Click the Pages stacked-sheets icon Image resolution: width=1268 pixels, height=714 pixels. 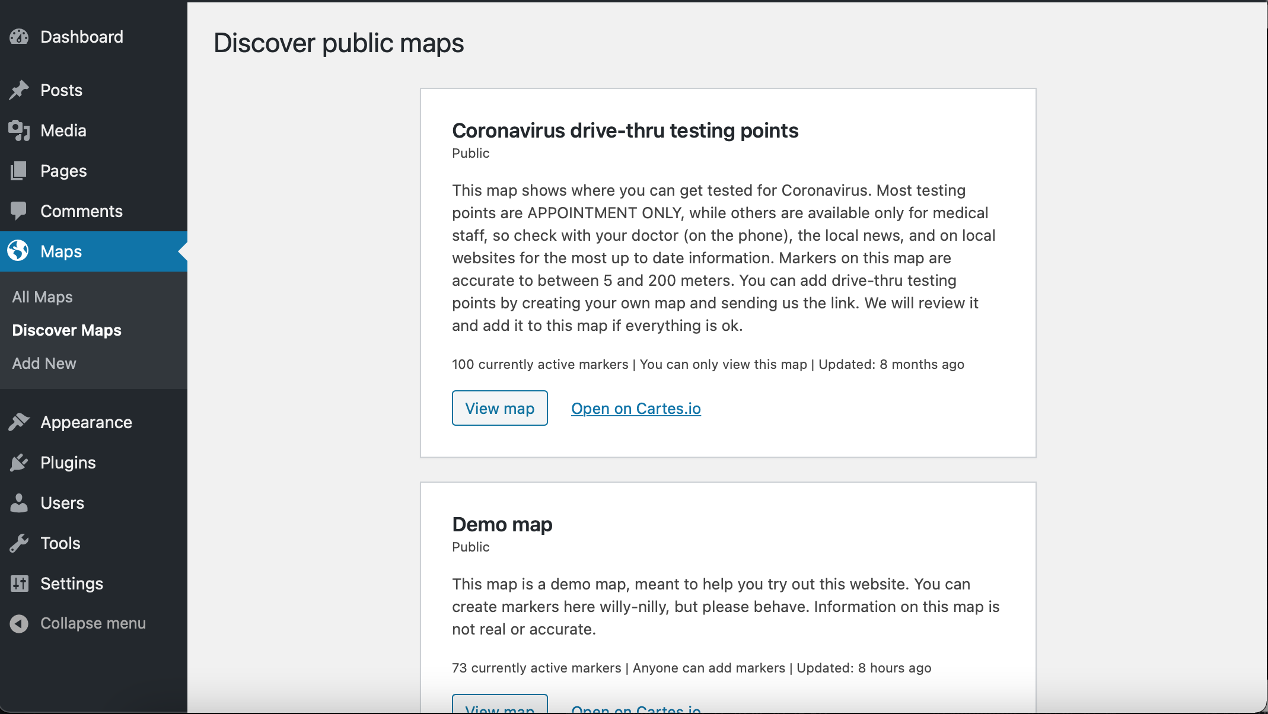19,171
